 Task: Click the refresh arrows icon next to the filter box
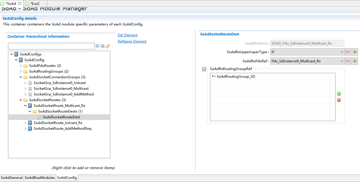point(108,46)
